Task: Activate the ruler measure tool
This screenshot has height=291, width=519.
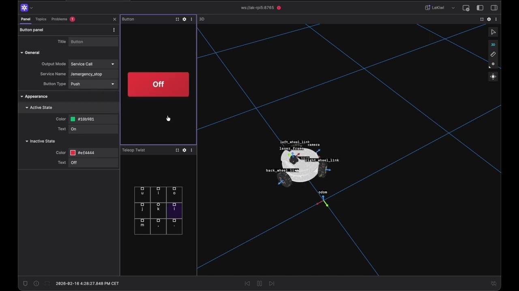Action: coord(493,54)
